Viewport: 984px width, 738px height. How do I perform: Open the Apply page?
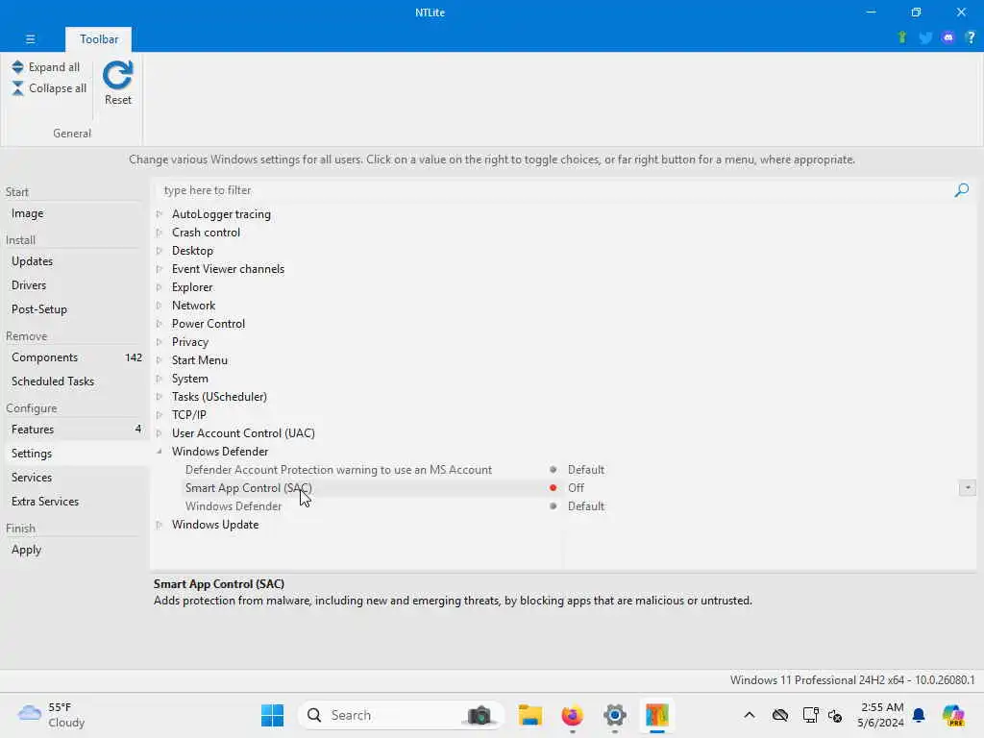point(26,549)
